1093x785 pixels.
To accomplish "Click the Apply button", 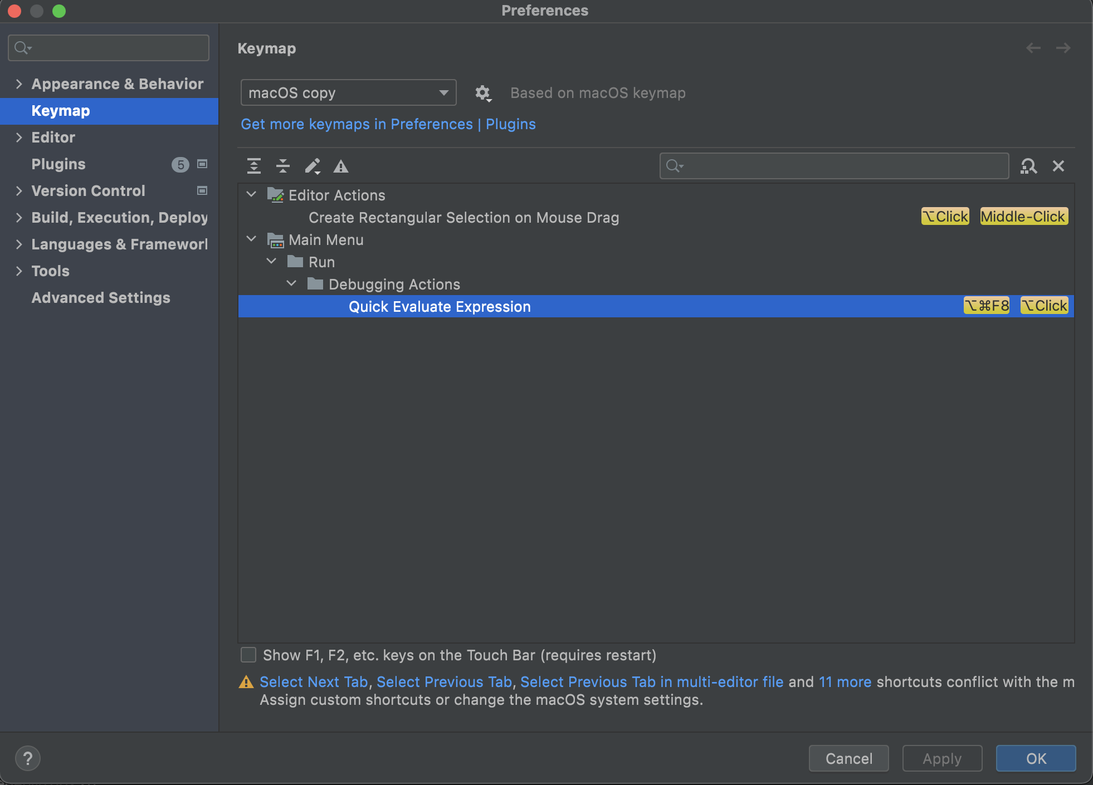I will (942, 758).
